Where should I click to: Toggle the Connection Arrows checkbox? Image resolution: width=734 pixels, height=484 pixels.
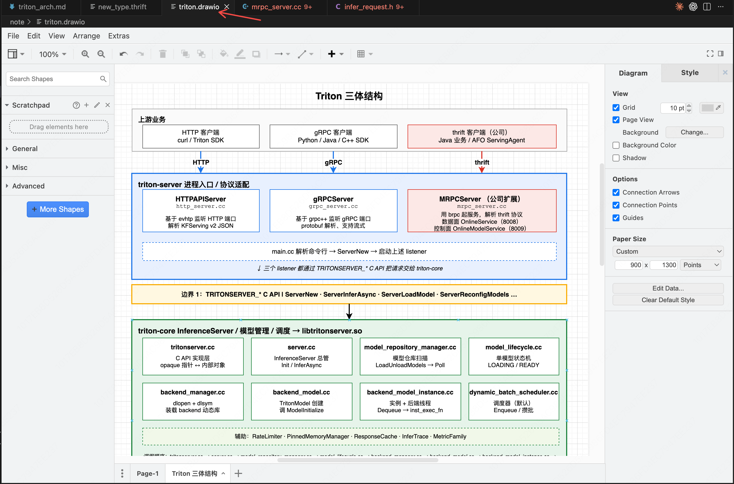click(616, 192)
